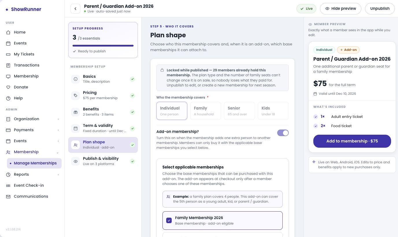
Task: Click the 'Valid until Dec 10, 2026' text
Action: click(337, 94)
